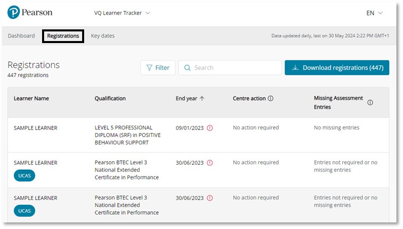The width and height of the screenshot is (403, 229).
Task: Click the second UCAS badge
Action: pyautogui.click(x=24, y=211)
